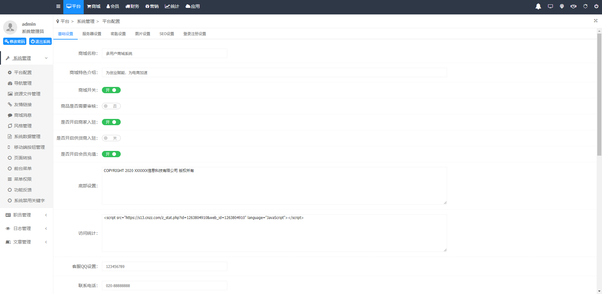Click the dashboard icon beside 导航管理
The image size is (602, 294).
tap(10, 83)
